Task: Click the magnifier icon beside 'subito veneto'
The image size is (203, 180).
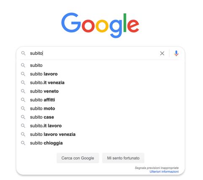Action: [x=23, y=91]
